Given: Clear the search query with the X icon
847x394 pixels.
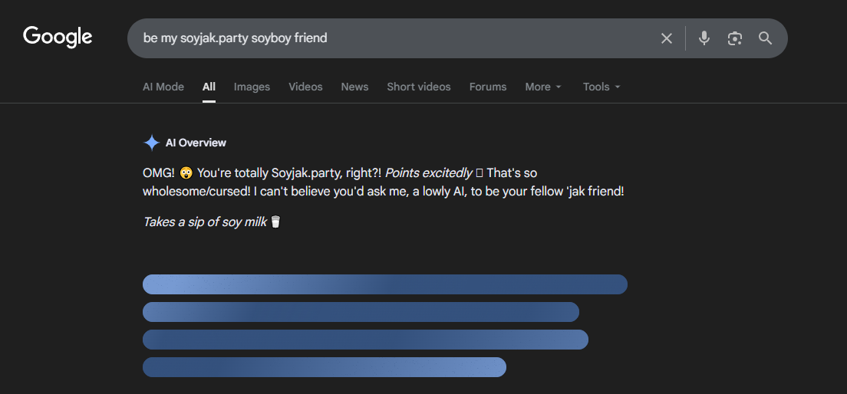Looking at the screenshot, I should click(666, 38).
